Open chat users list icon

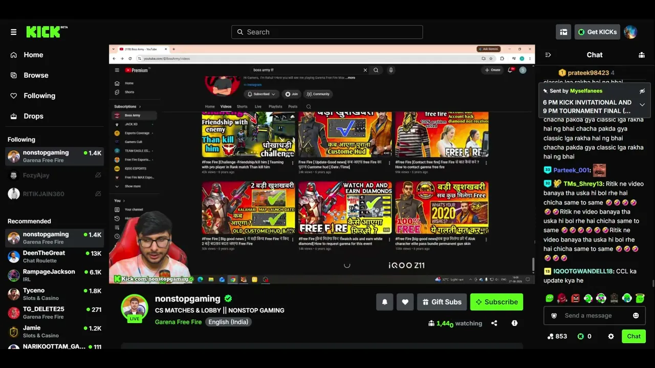[x=642, y=55]
